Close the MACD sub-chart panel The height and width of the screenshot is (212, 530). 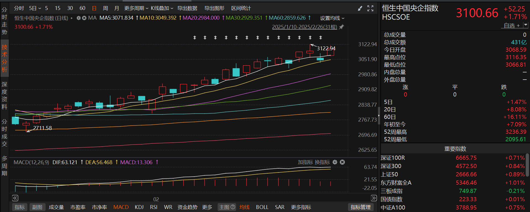(342, 162)
